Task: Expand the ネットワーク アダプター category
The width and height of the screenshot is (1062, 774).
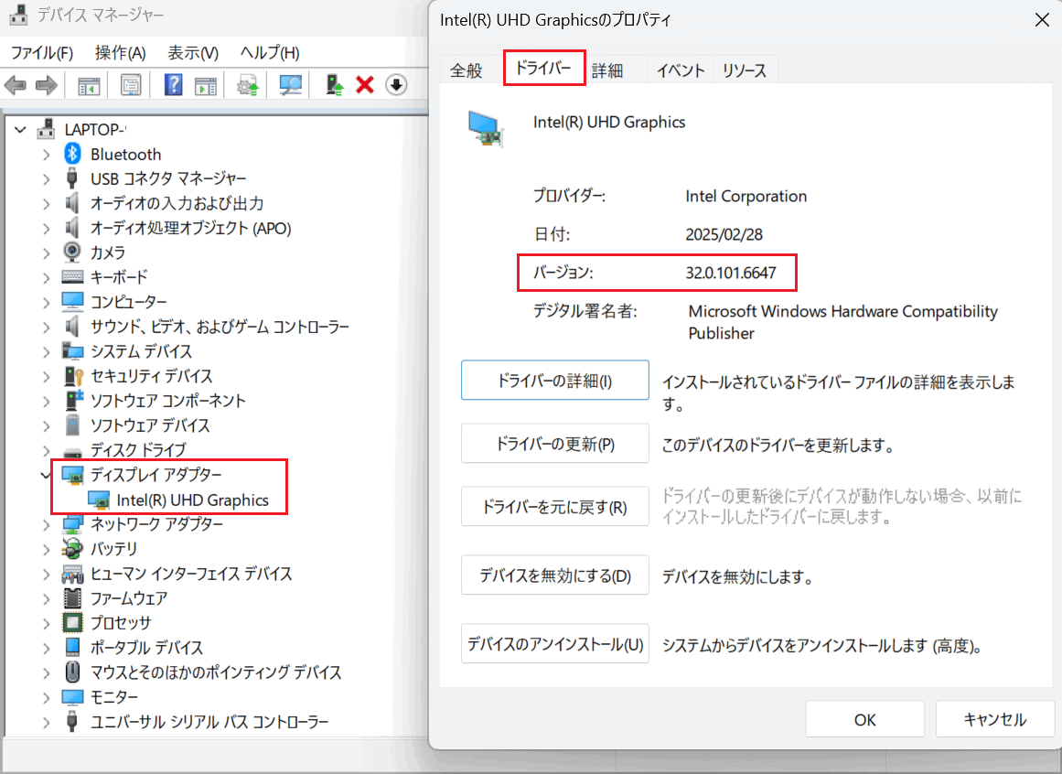Action: click(x=46, y=524)
